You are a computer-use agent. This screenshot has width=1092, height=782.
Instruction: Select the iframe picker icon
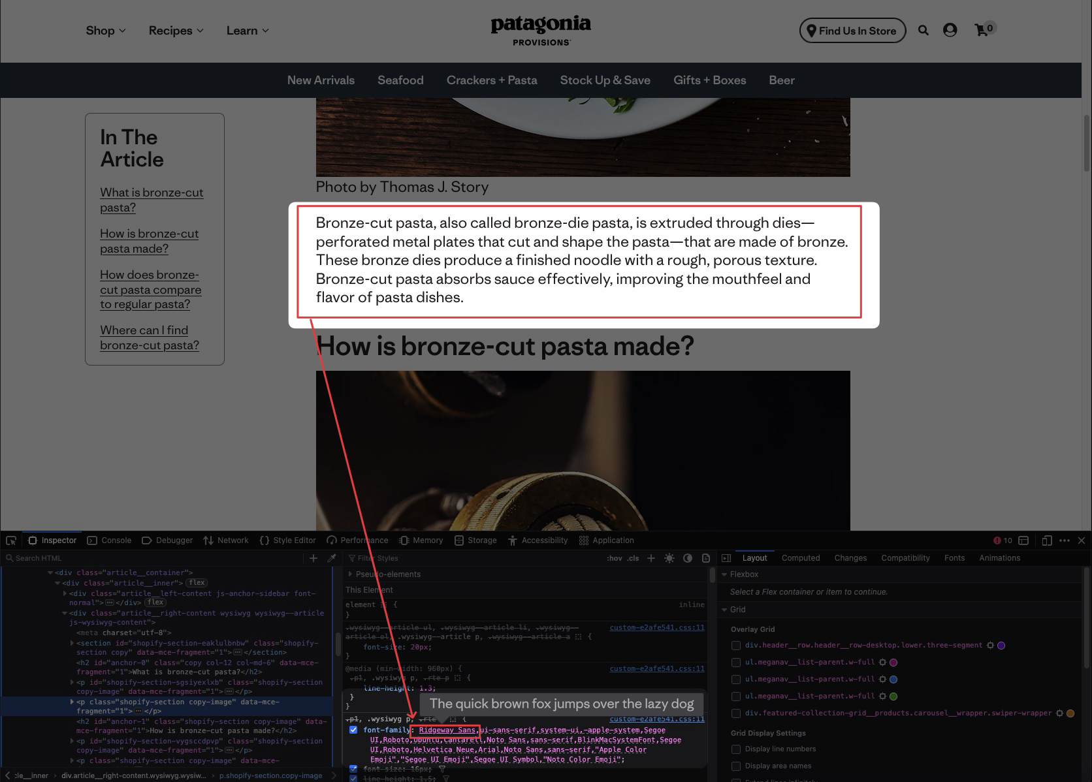(1023, 540)
